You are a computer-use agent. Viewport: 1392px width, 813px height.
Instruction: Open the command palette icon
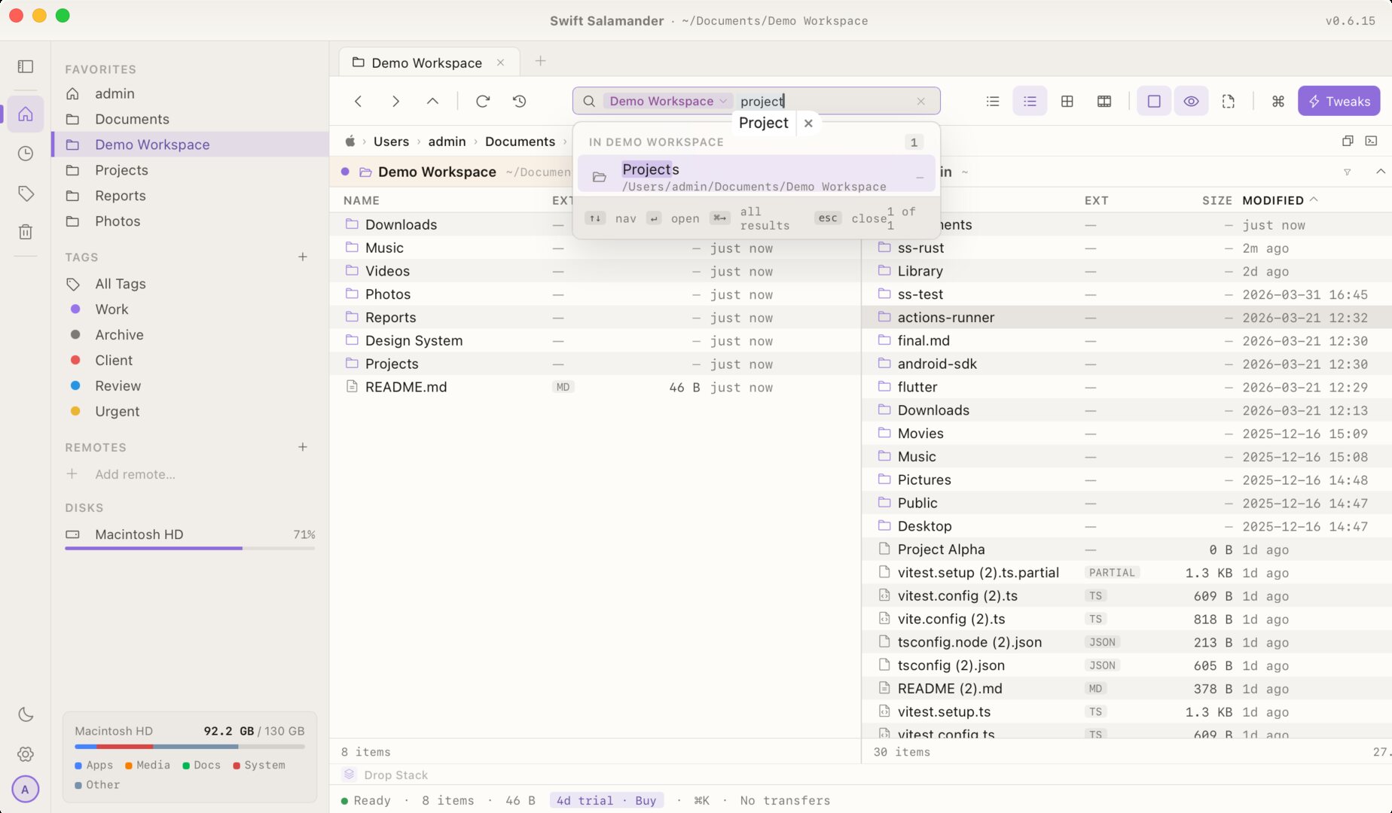click(x=1278, y=101)
